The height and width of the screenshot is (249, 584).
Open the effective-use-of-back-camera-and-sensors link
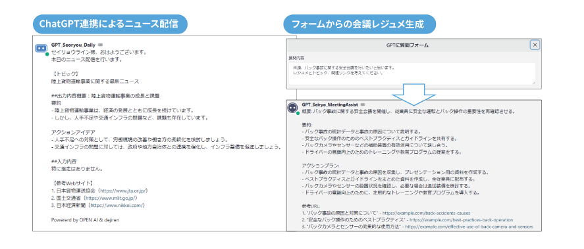tap(469, 226)
